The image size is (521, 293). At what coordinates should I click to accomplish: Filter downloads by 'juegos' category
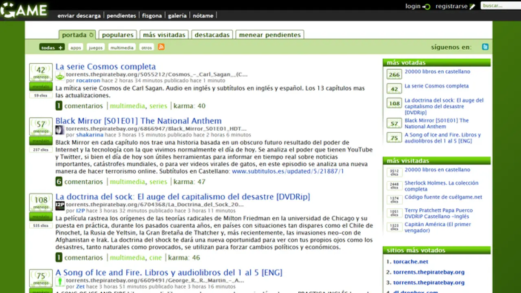point(96,48)
